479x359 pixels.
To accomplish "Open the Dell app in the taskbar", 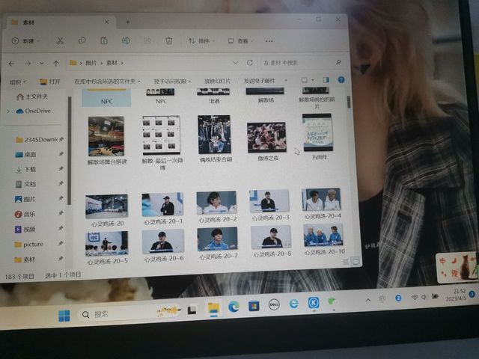I will point(274,304).
